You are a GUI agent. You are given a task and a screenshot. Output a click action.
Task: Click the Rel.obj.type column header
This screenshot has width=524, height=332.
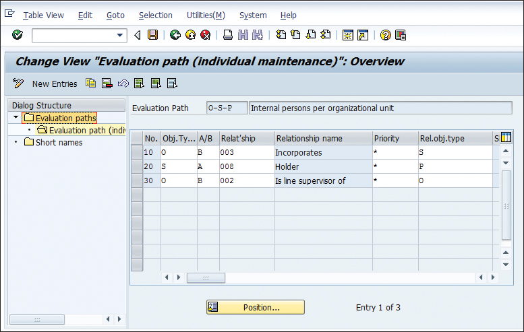[x=455, y=138]
